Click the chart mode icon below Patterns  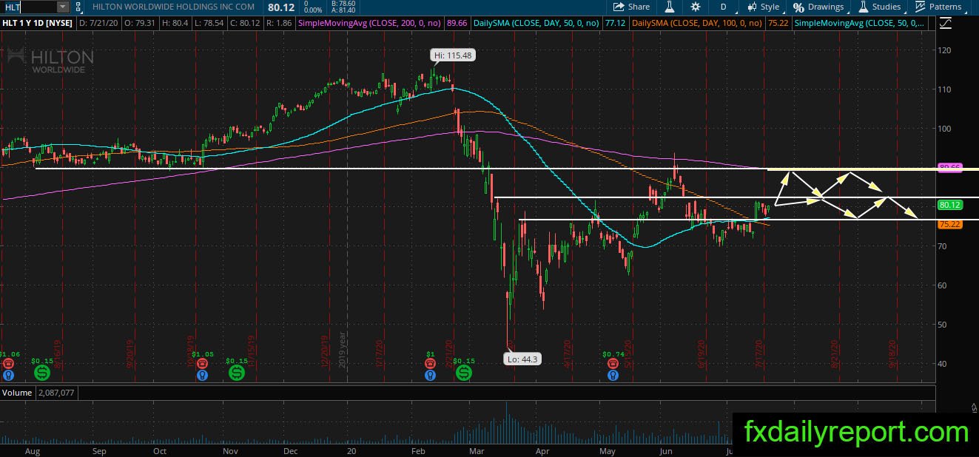(945, 24)
